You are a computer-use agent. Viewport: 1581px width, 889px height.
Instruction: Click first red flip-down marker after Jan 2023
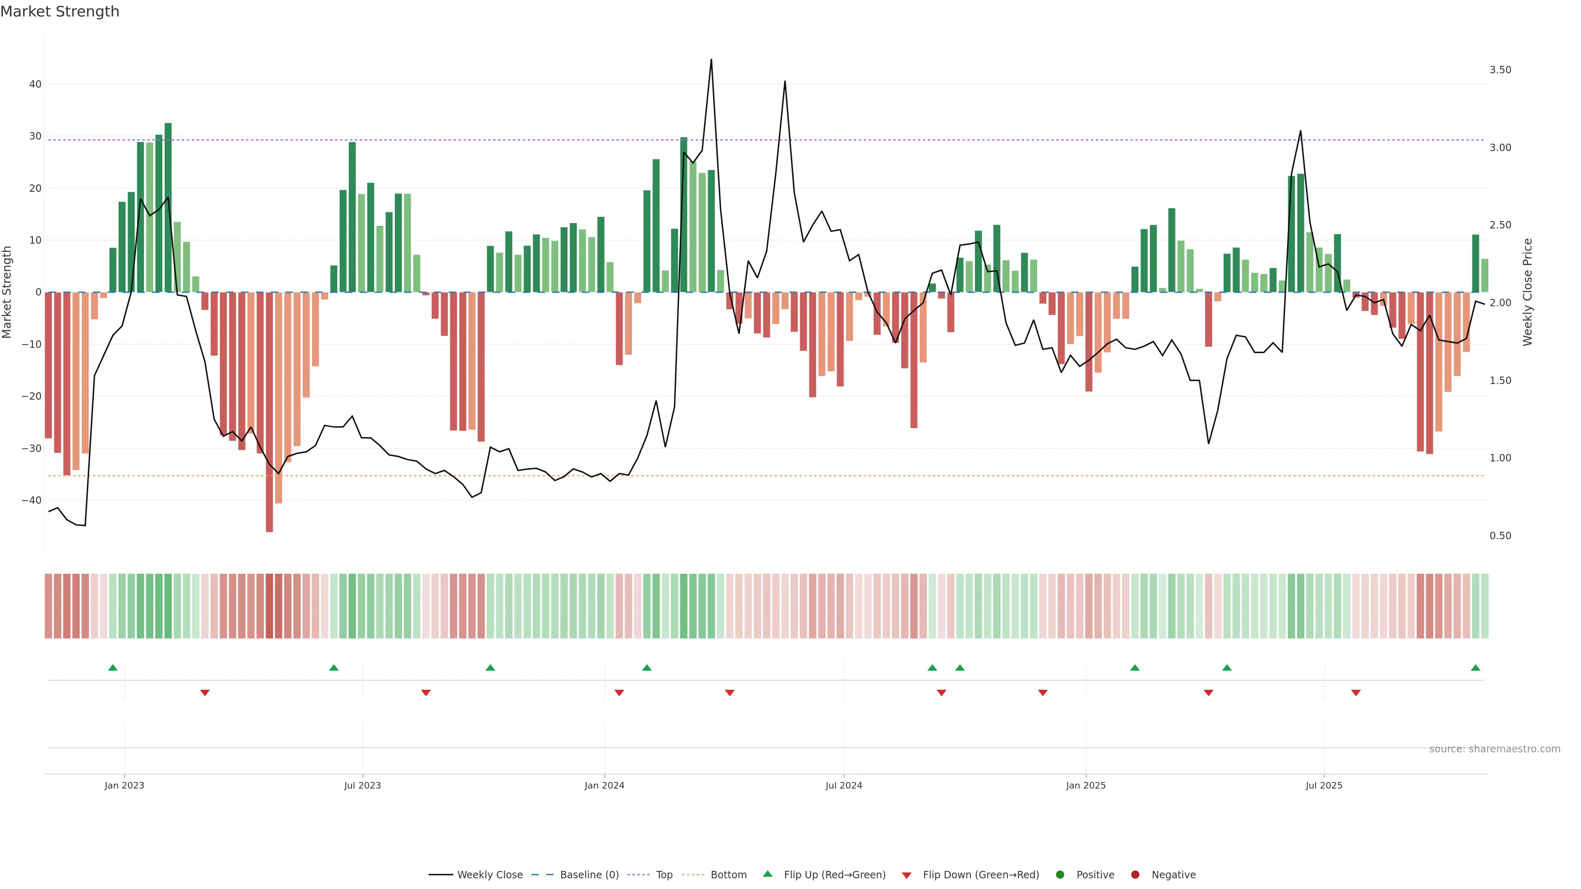click(205, 693)
